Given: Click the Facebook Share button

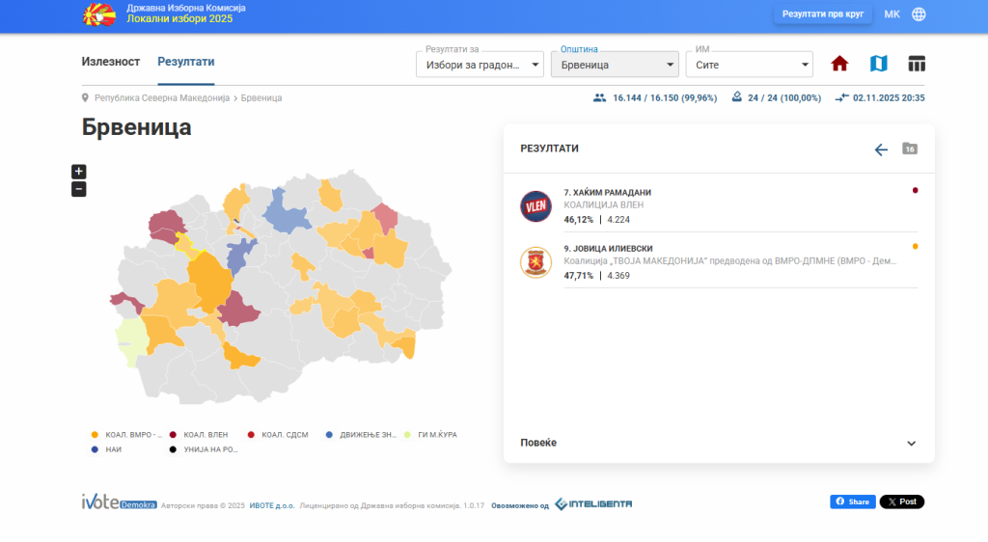Looking at the screenshot, I should tap(852, 502).
